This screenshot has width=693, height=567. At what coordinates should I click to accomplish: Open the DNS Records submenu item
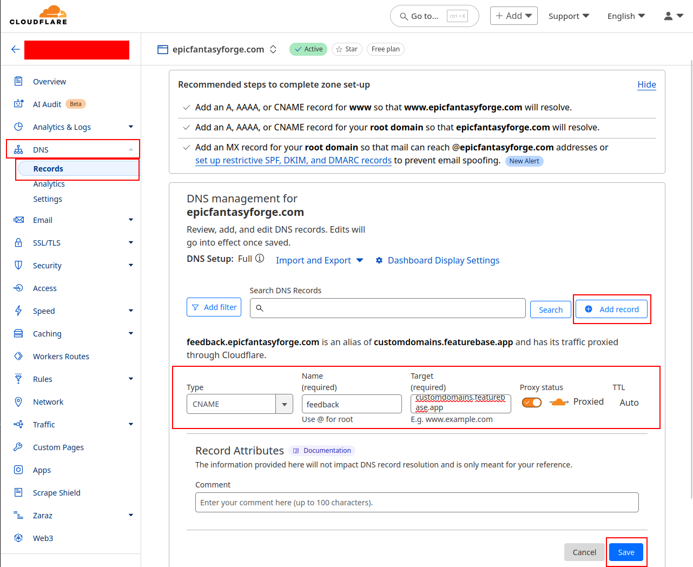coord(78,169)
